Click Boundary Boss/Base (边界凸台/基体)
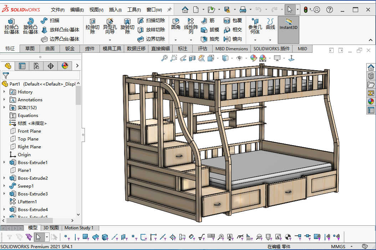 [x=60, y=39]
